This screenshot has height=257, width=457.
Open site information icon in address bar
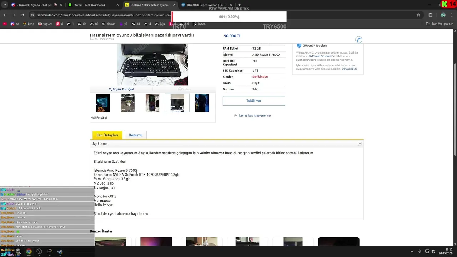click(x=32, y=15)
